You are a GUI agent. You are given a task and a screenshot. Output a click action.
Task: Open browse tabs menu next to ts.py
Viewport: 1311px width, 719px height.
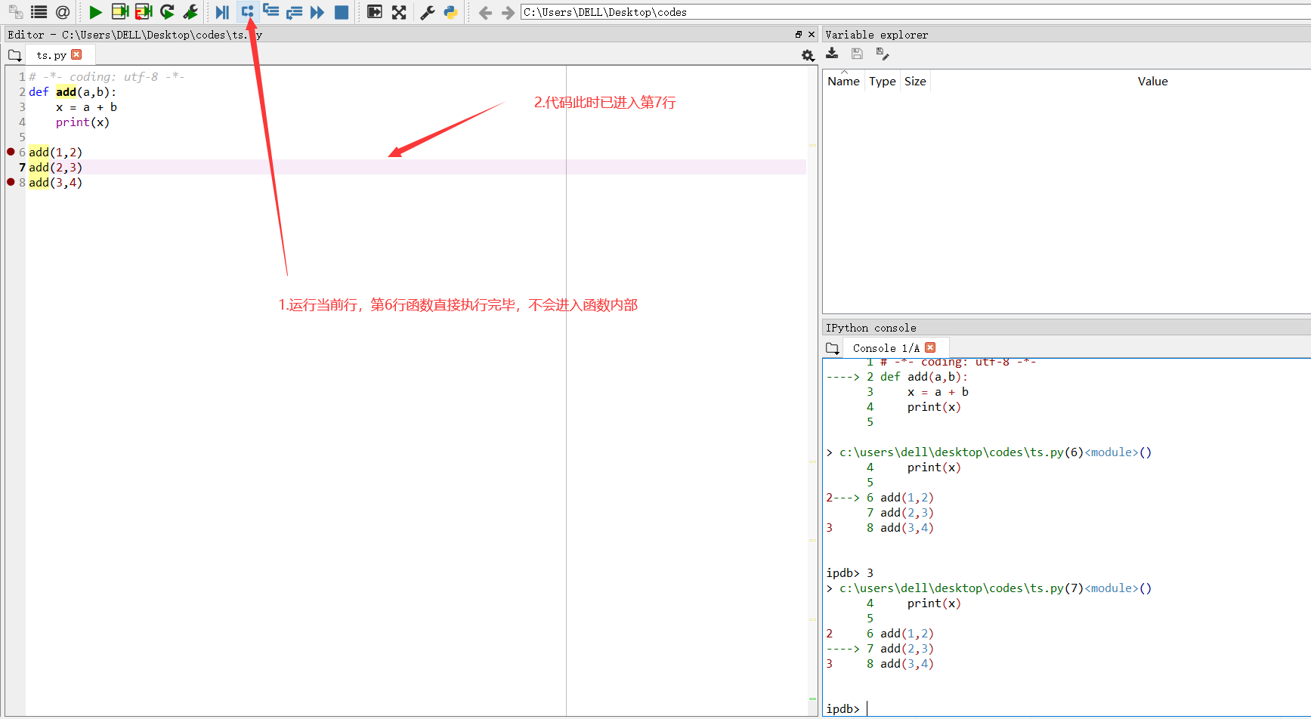14,54
